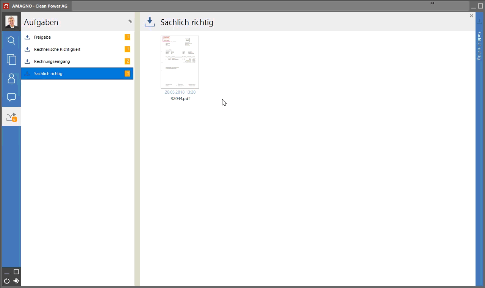
Task: Open the R2044.pdf document thumbnail
Action: tap(180, 62)
